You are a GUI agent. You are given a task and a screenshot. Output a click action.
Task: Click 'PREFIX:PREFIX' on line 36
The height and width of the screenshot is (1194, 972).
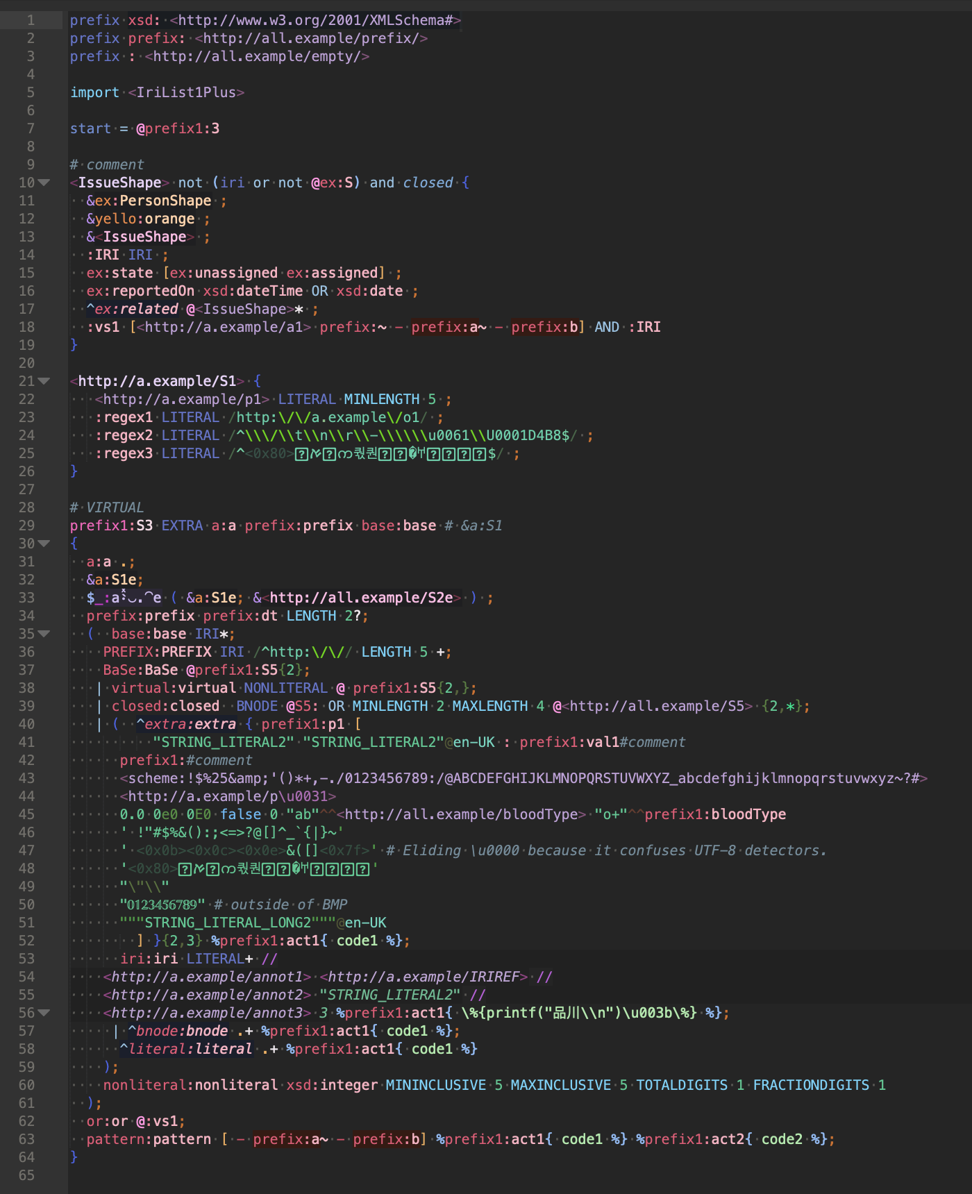point(157,652)
